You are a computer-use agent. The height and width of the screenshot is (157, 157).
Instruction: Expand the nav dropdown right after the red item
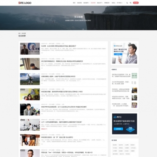point(100,3)
